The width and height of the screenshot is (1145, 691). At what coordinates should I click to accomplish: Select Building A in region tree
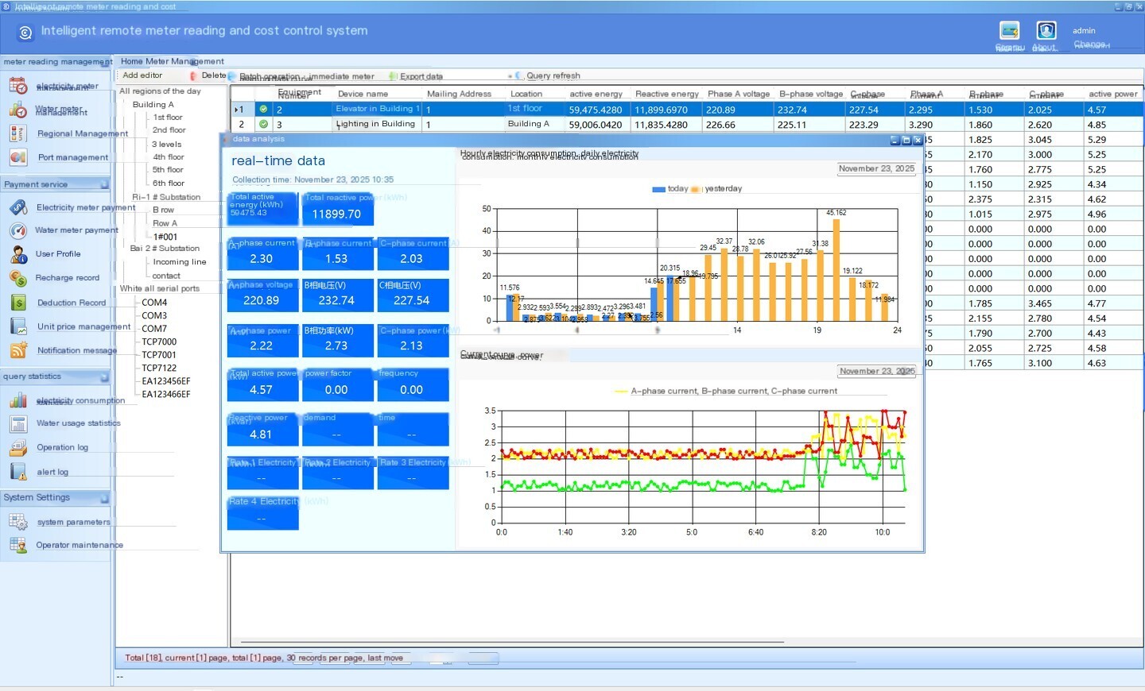(x=153, y=104)
